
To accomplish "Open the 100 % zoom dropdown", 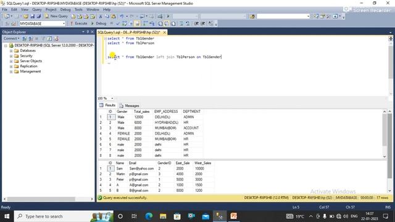I will [112, 98].
